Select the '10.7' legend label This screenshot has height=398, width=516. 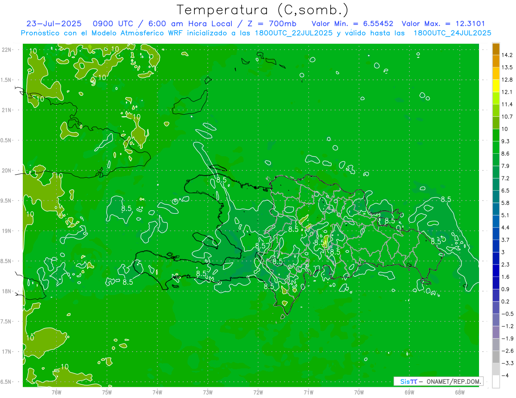pos(507,117)
